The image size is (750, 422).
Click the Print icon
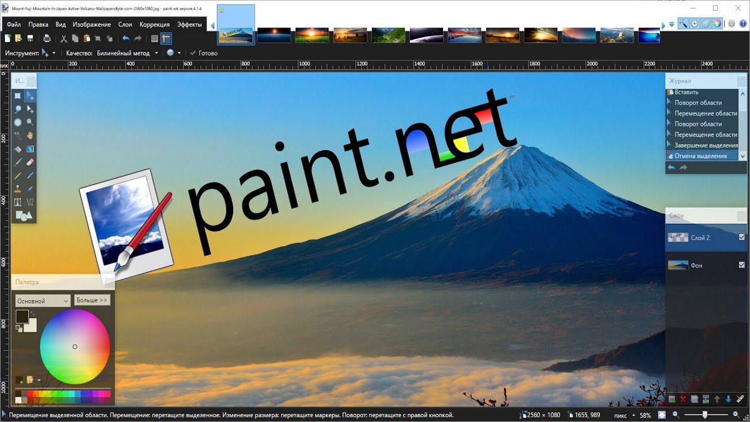[47, 39]
